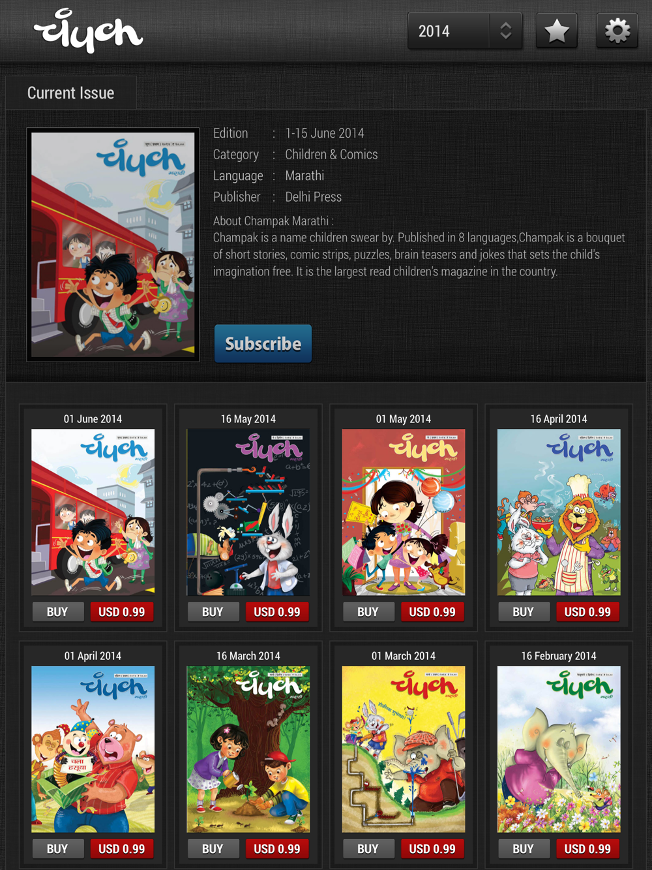Image resolution: width=652 pixels, height=870 pixels.
Task: Click USD 0.99 price for 01 April 2014
Action: coord(122,848)
